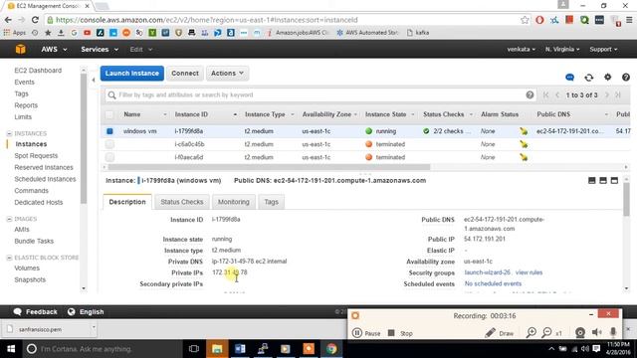The image size is (637, 358).
Task: Maximize details pane layout icon
Action: coord(614,180)
